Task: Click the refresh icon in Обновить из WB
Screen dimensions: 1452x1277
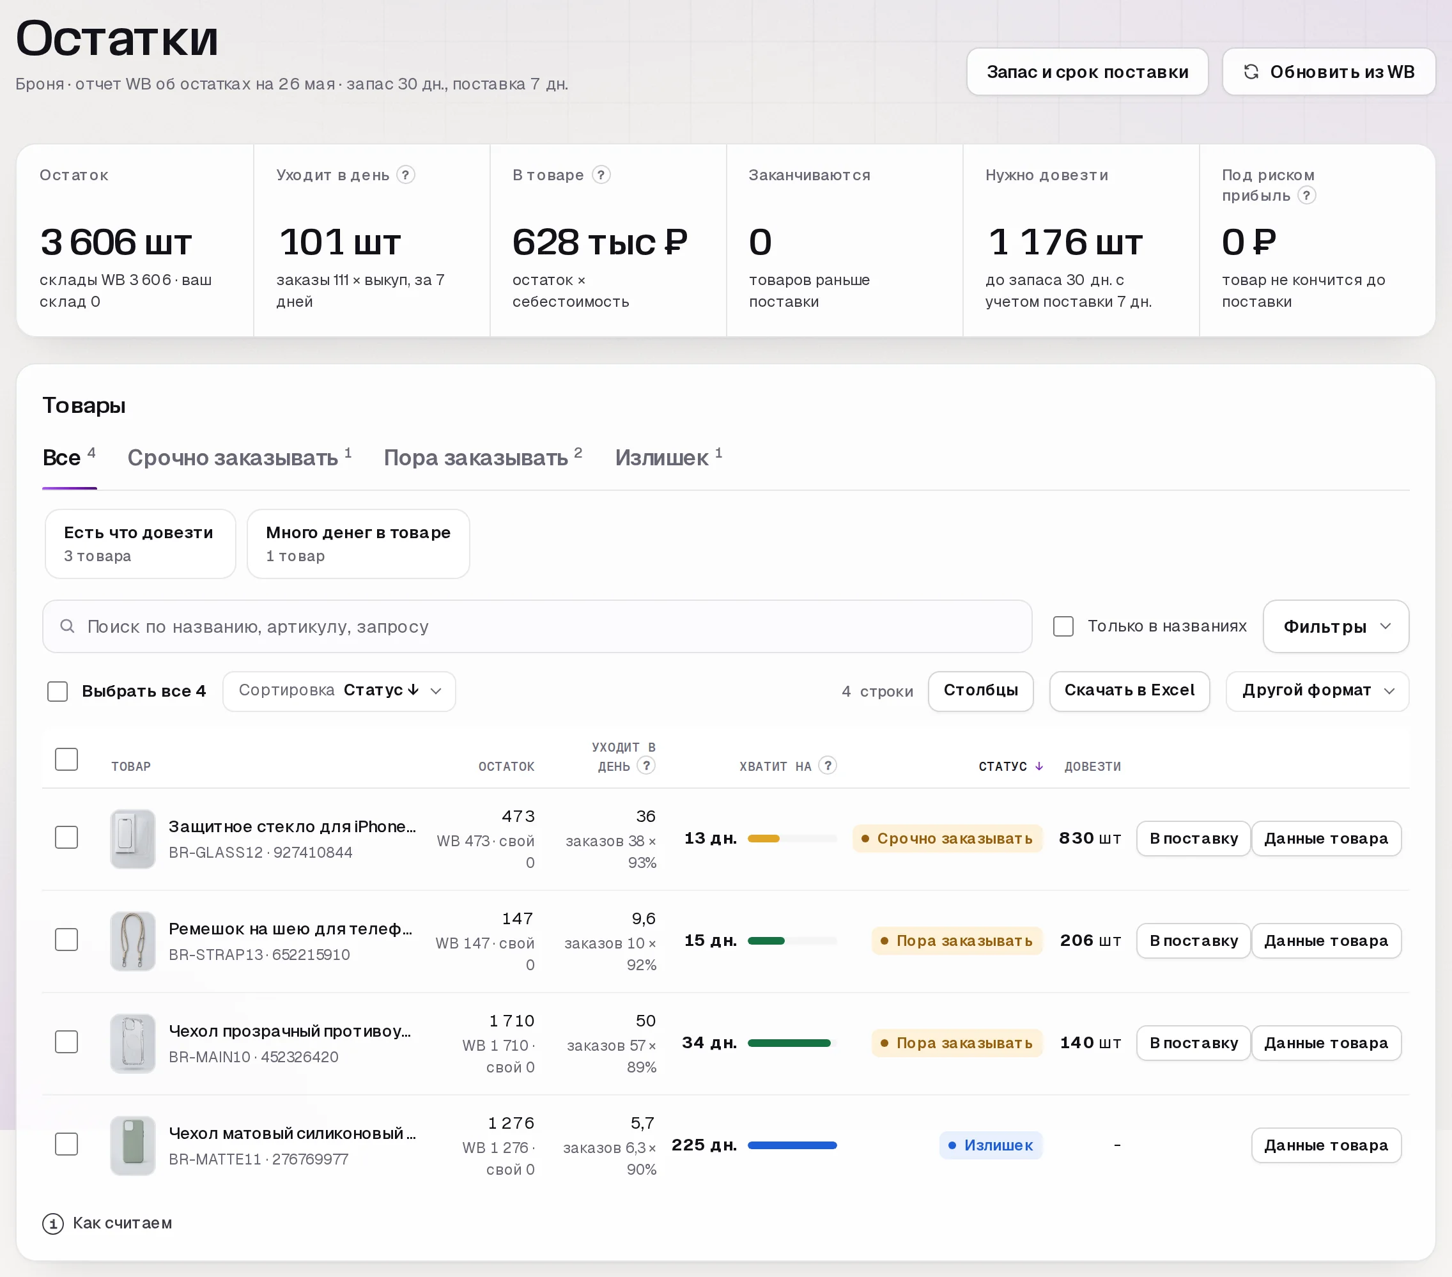Action: tap(1251, 72)
